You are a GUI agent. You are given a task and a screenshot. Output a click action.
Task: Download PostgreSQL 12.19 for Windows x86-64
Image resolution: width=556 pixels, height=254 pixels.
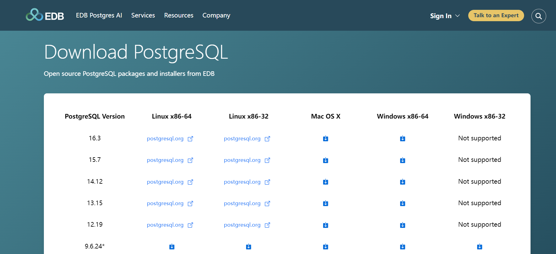click(x=403, y=225)
